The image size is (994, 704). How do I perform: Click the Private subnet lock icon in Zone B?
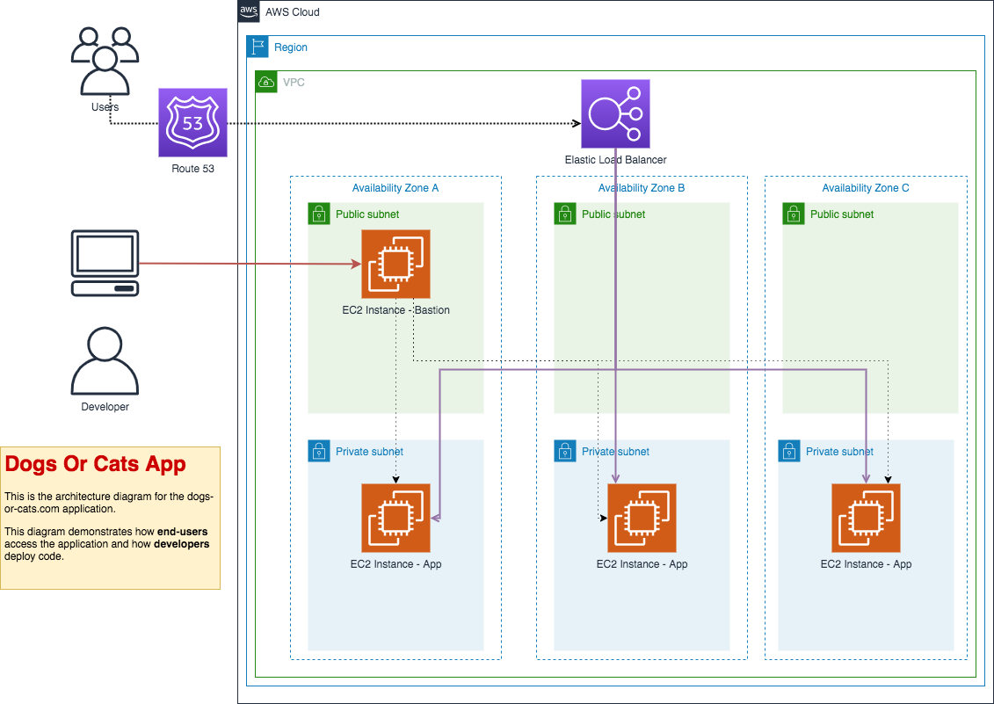[x=564, y=451]
